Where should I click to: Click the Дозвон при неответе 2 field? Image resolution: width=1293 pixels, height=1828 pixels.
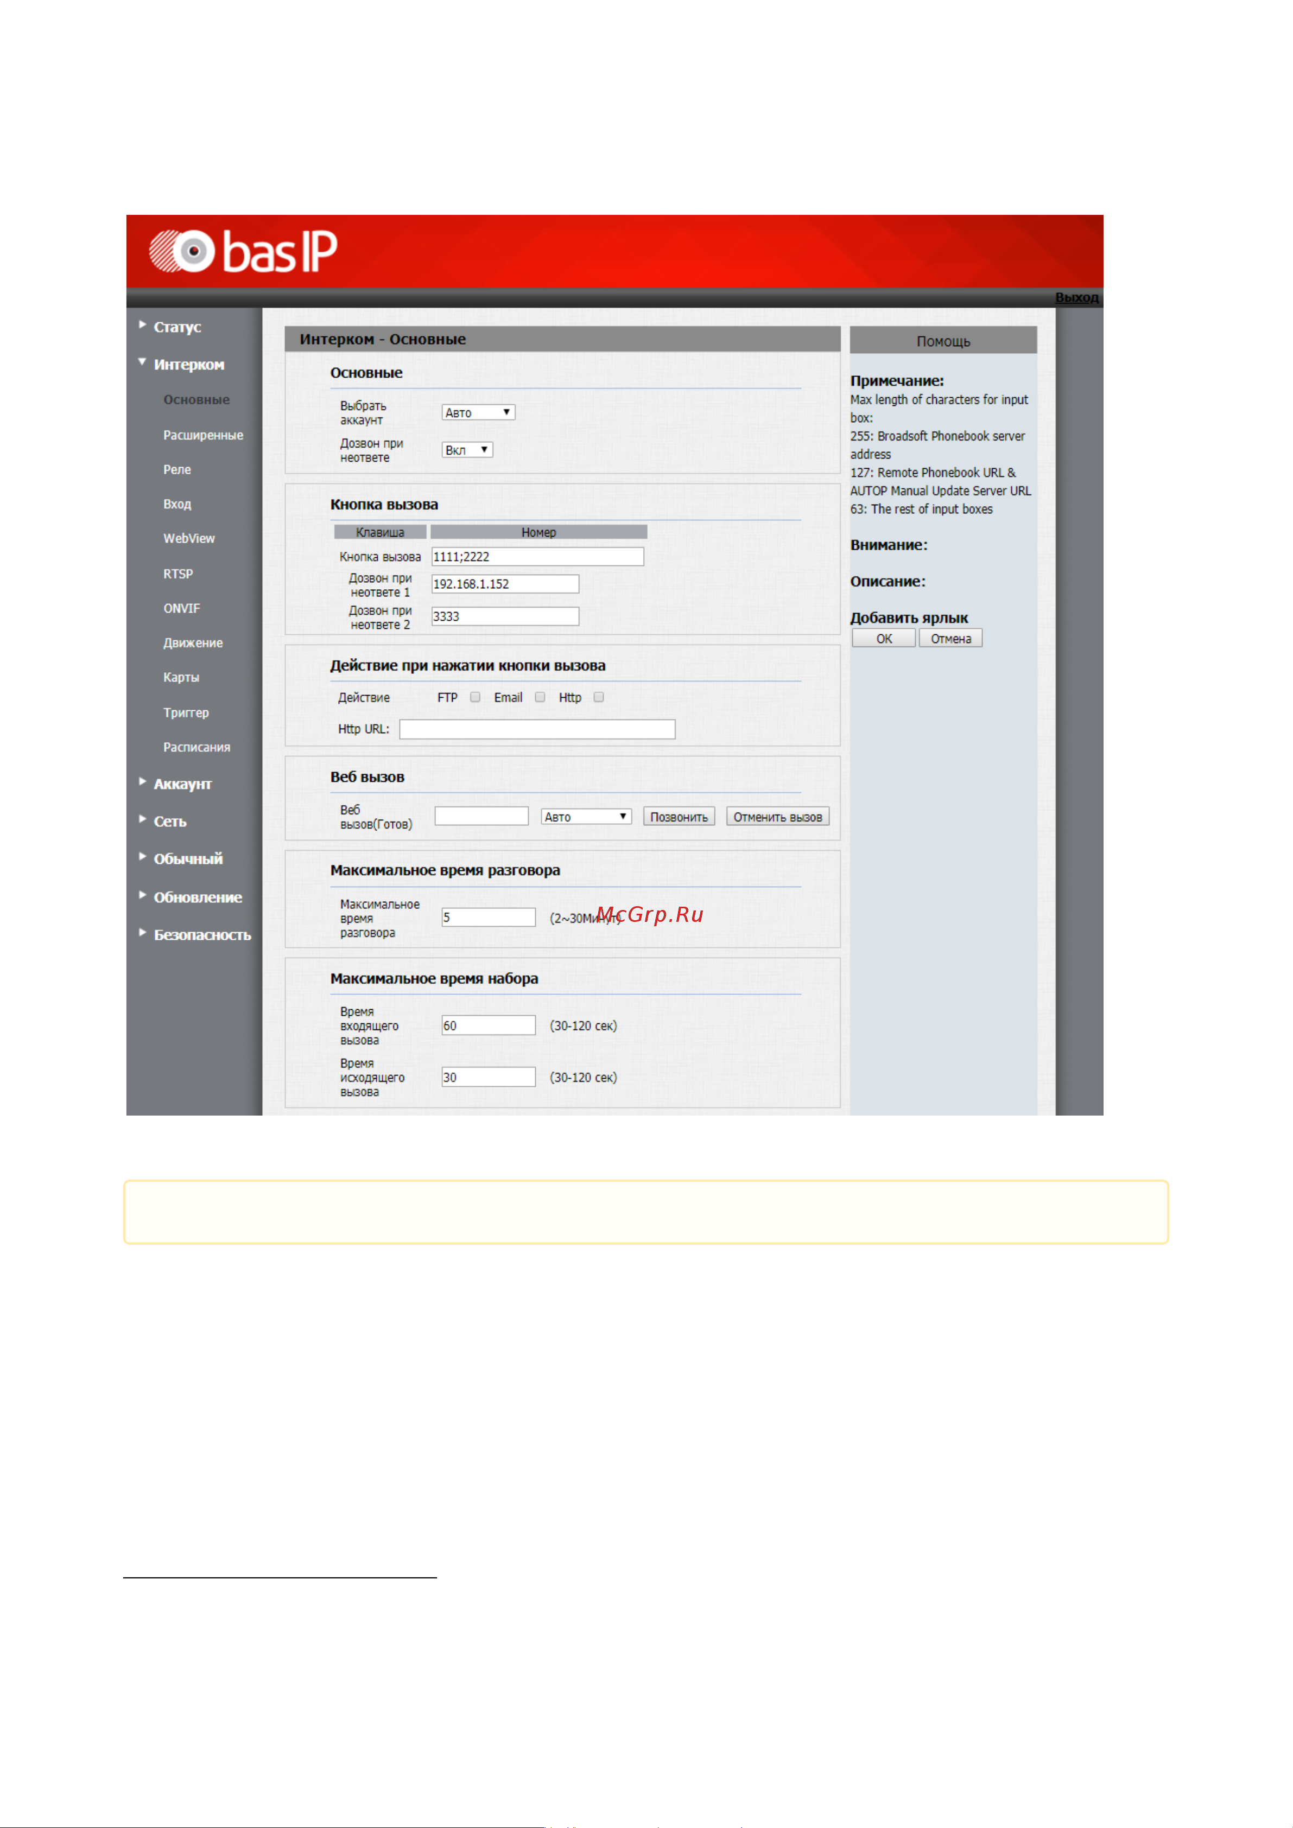pos(505,616)
